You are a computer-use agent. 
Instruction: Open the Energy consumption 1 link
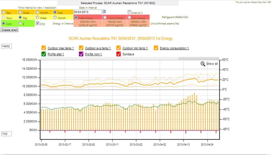click(x=174, y=48)
